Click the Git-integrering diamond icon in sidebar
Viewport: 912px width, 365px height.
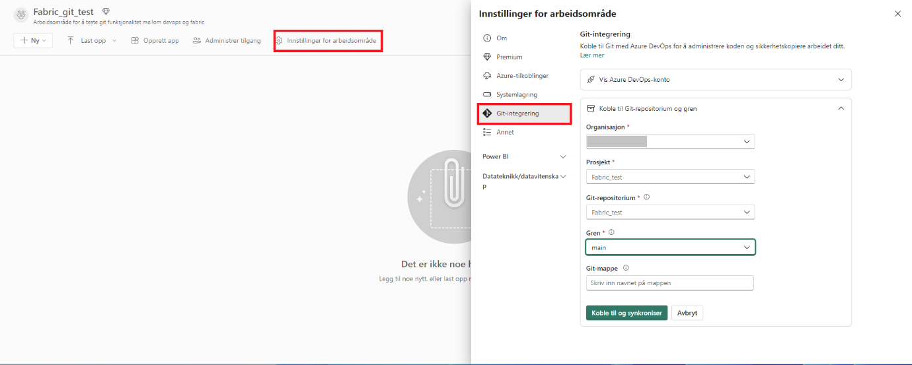(487, 114)
